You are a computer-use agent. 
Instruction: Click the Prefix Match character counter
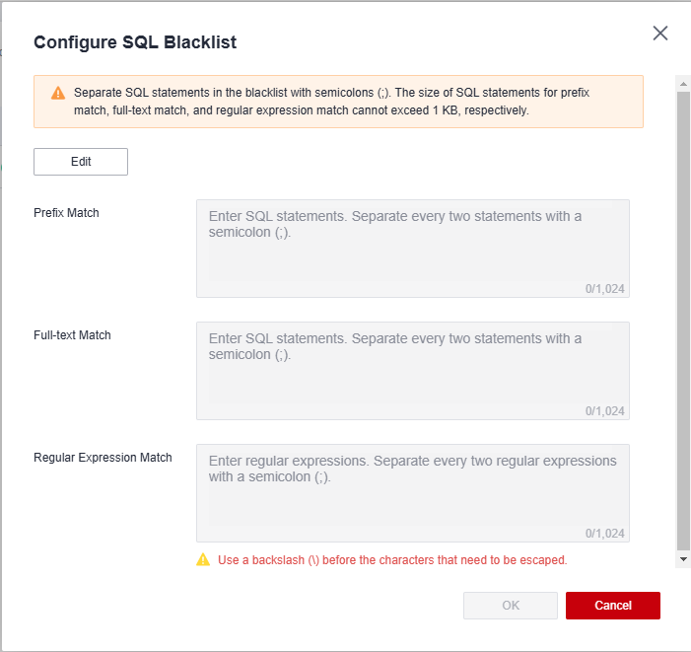[x=604, y=289]
